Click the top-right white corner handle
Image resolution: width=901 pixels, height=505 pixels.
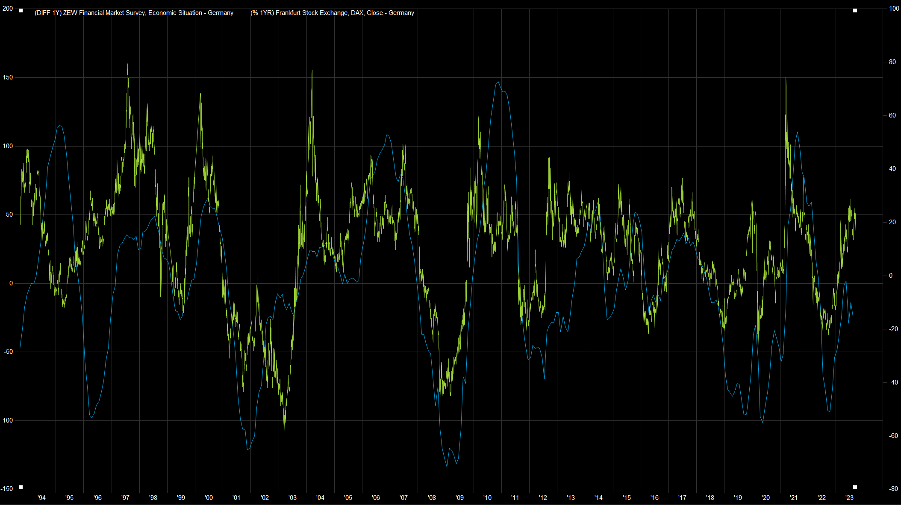click(855, 11)
